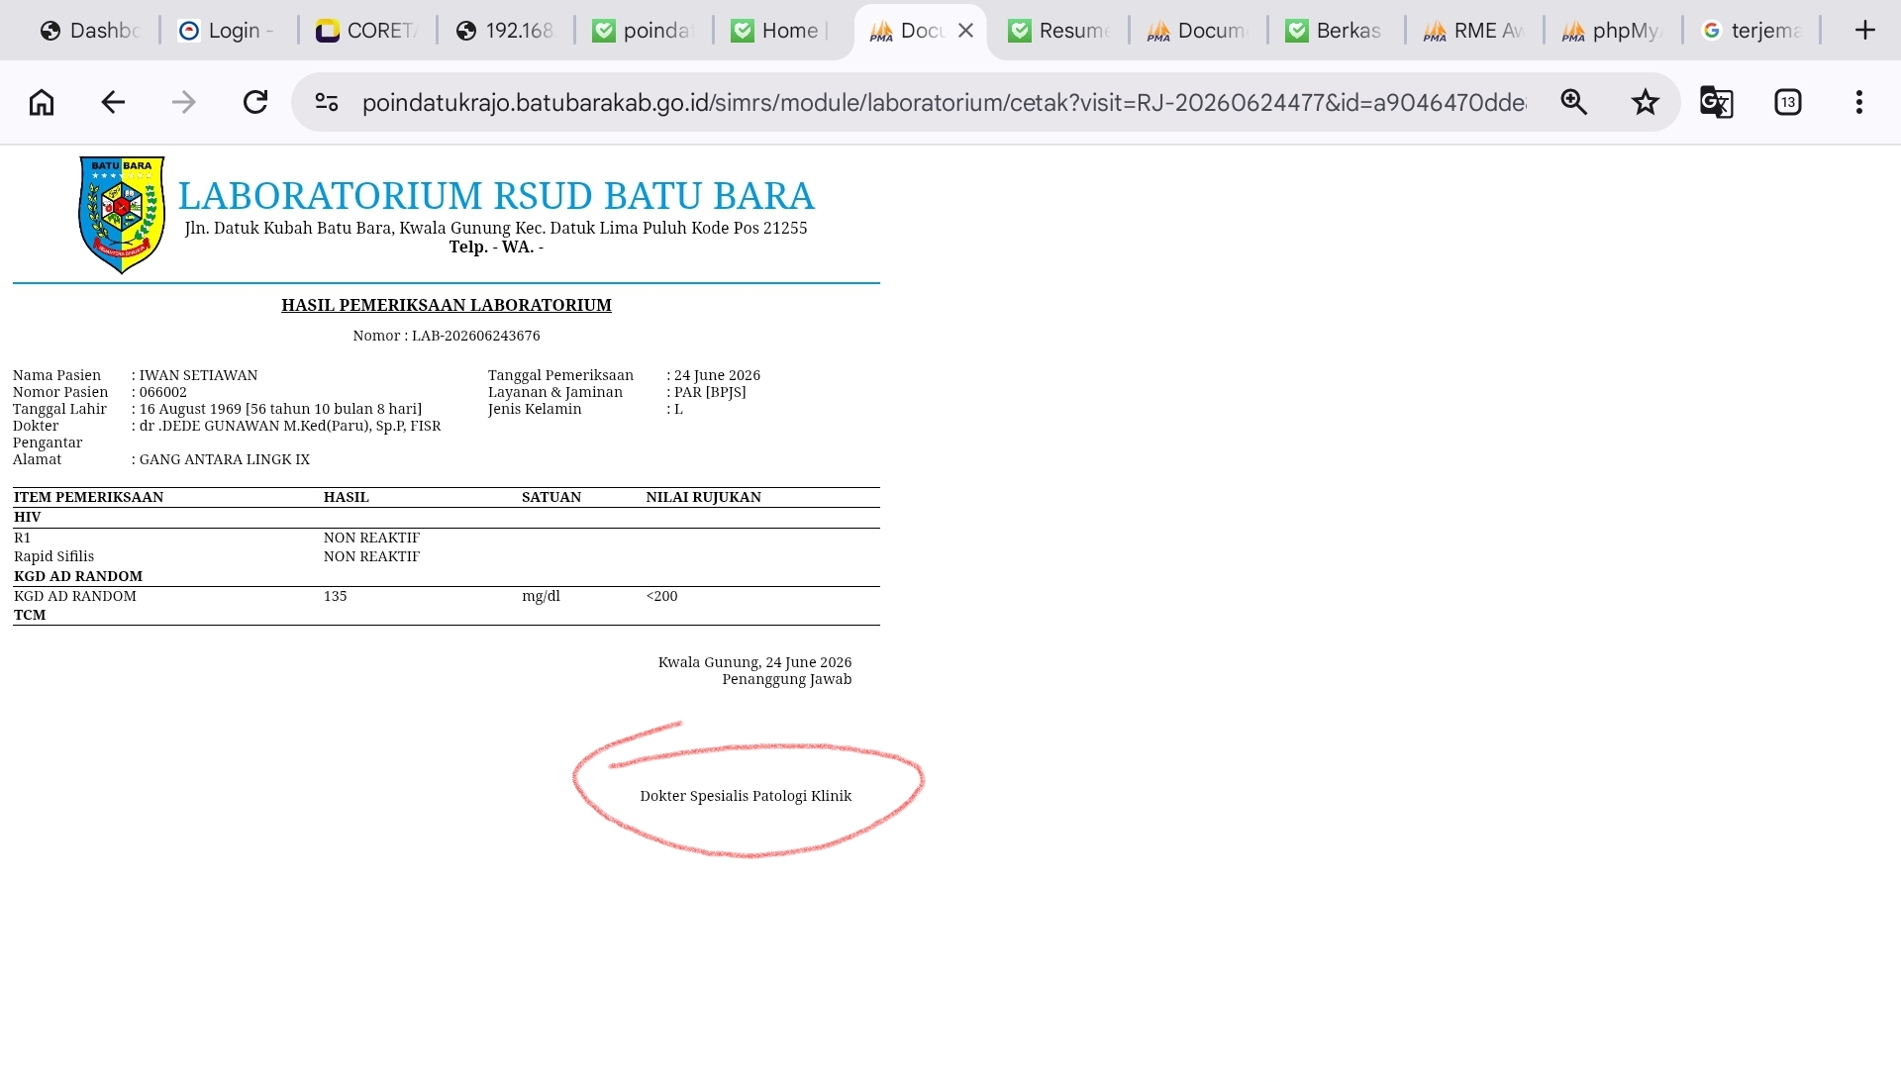
Task: Click the TCM section header
Action: 30,615
